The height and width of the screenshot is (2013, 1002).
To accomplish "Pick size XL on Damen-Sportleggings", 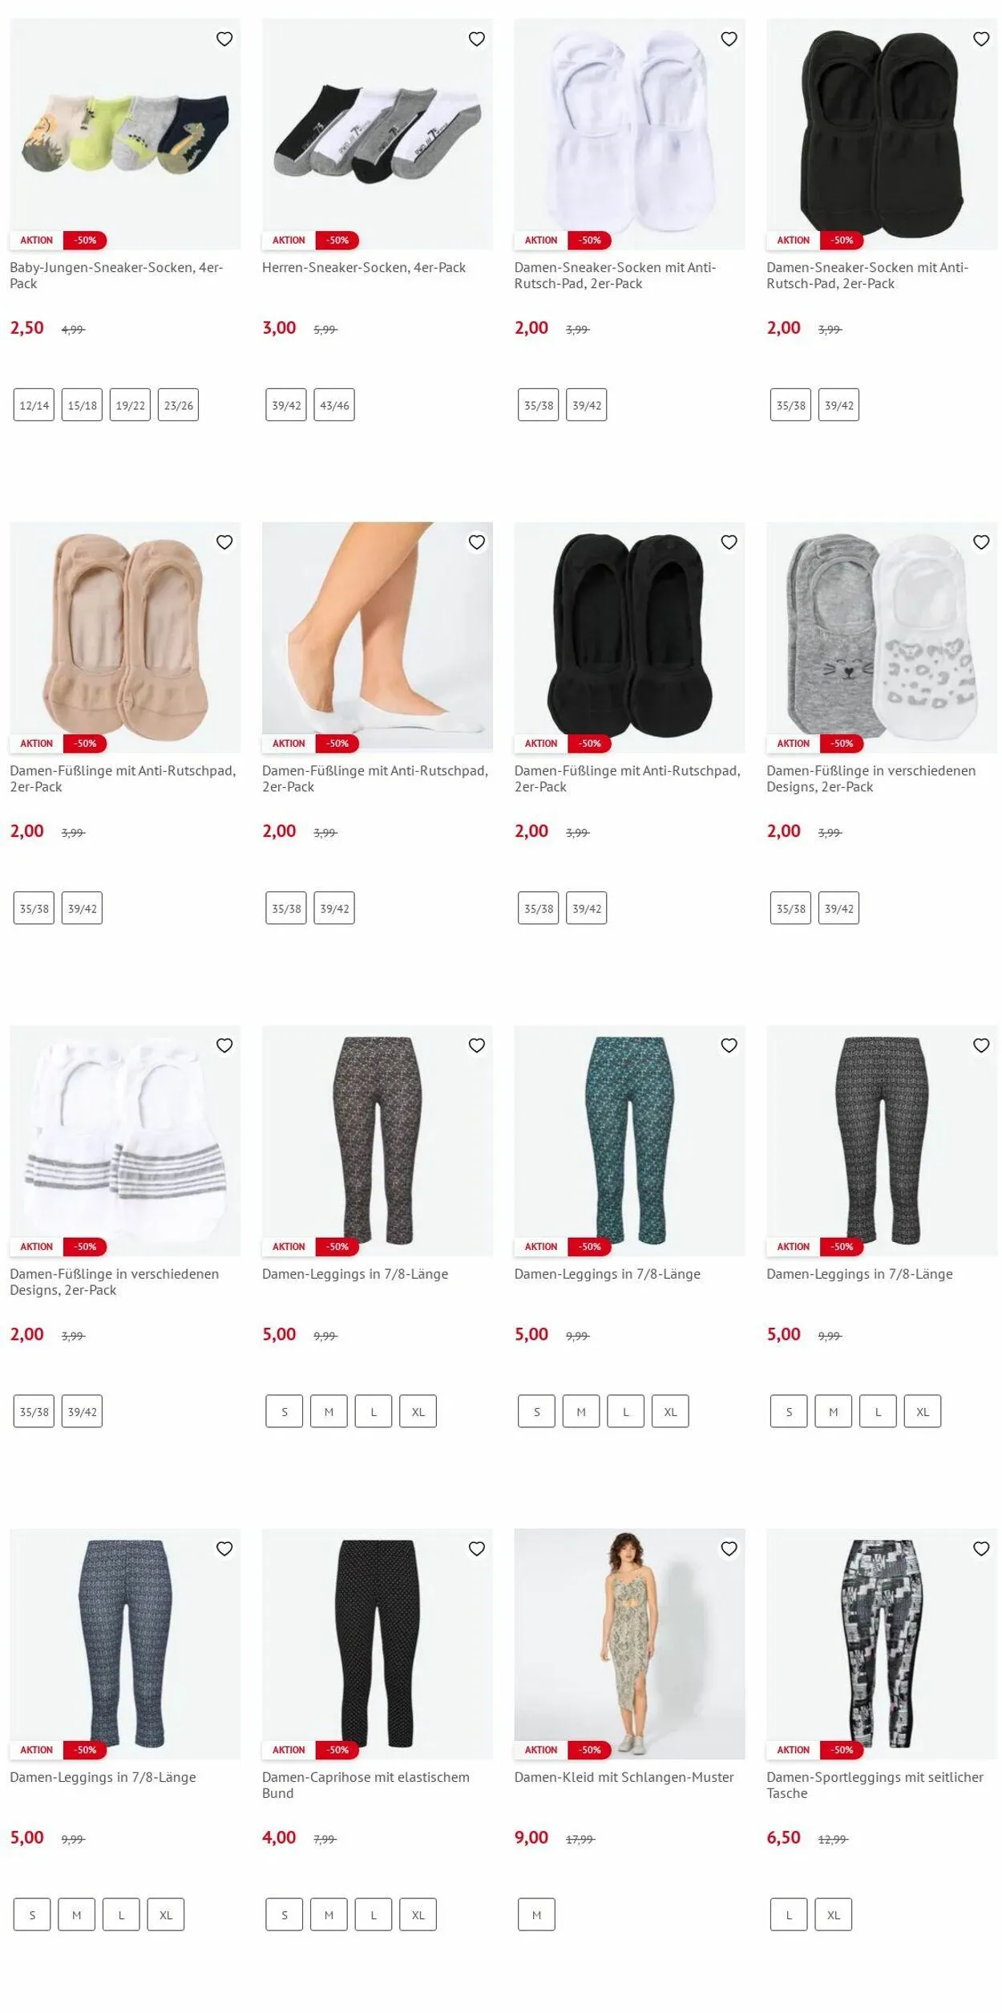I will point(834,1915).
